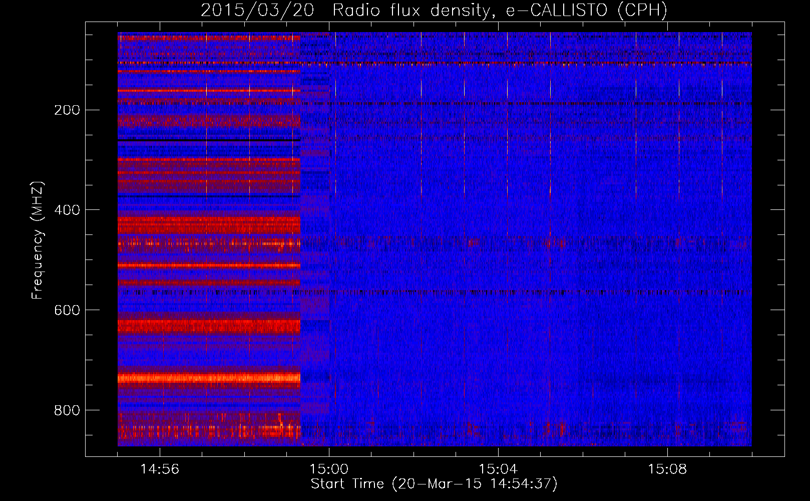Click the 15:04 time tick label

tap(498, 469)
